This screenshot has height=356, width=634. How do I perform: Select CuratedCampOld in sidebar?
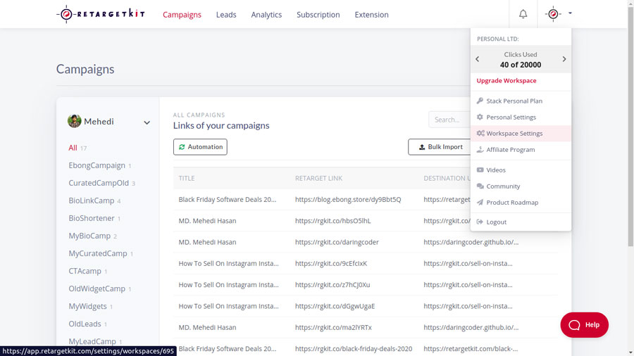(99, 183)
